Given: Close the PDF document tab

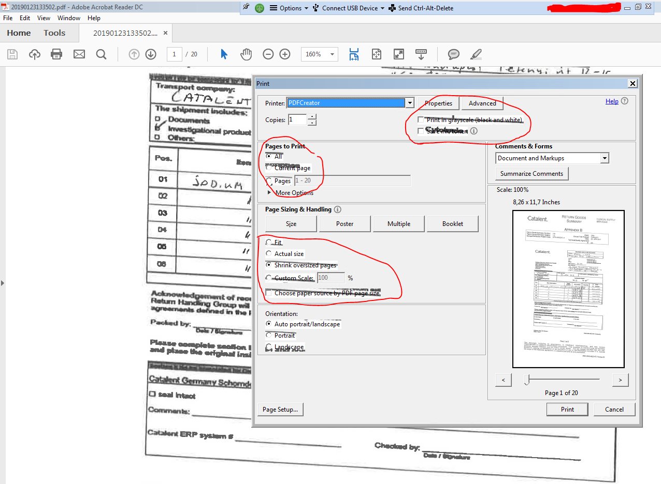Looking at the screenshot, I should [166, 33].
